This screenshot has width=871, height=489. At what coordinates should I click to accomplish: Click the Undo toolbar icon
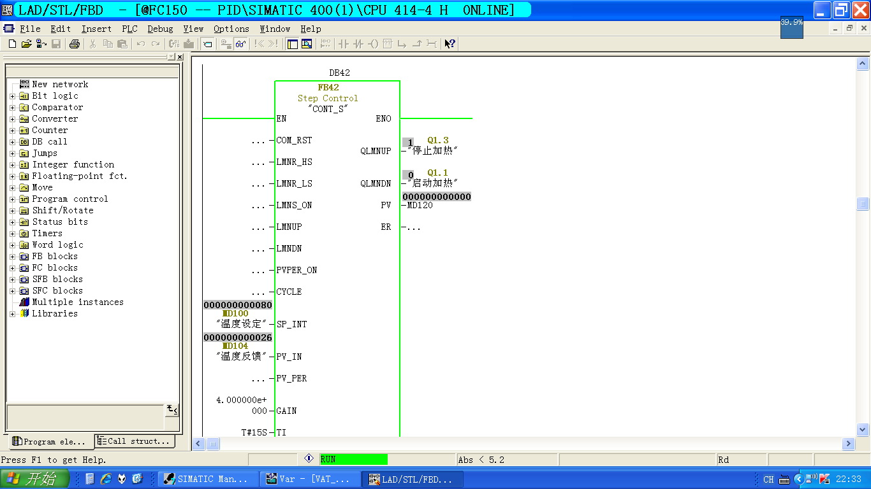coord(140,44)
